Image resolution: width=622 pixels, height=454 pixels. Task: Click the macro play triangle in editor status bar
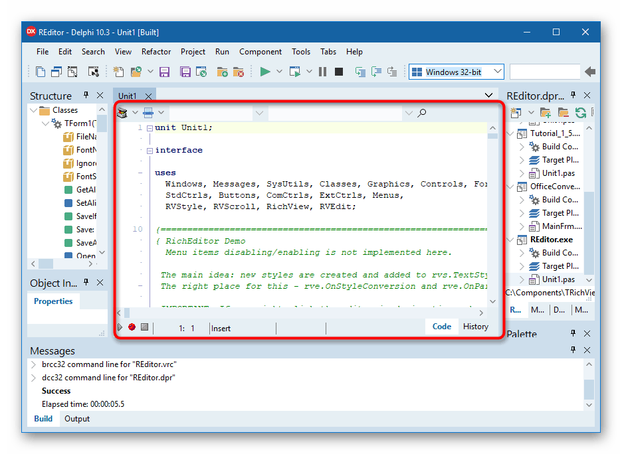(x=120, y=327)
